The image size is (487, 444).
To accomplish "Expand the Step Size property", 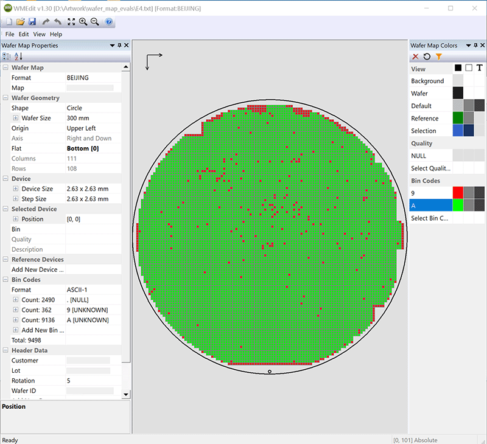I will pyautogui.click(x=16, y=198).
